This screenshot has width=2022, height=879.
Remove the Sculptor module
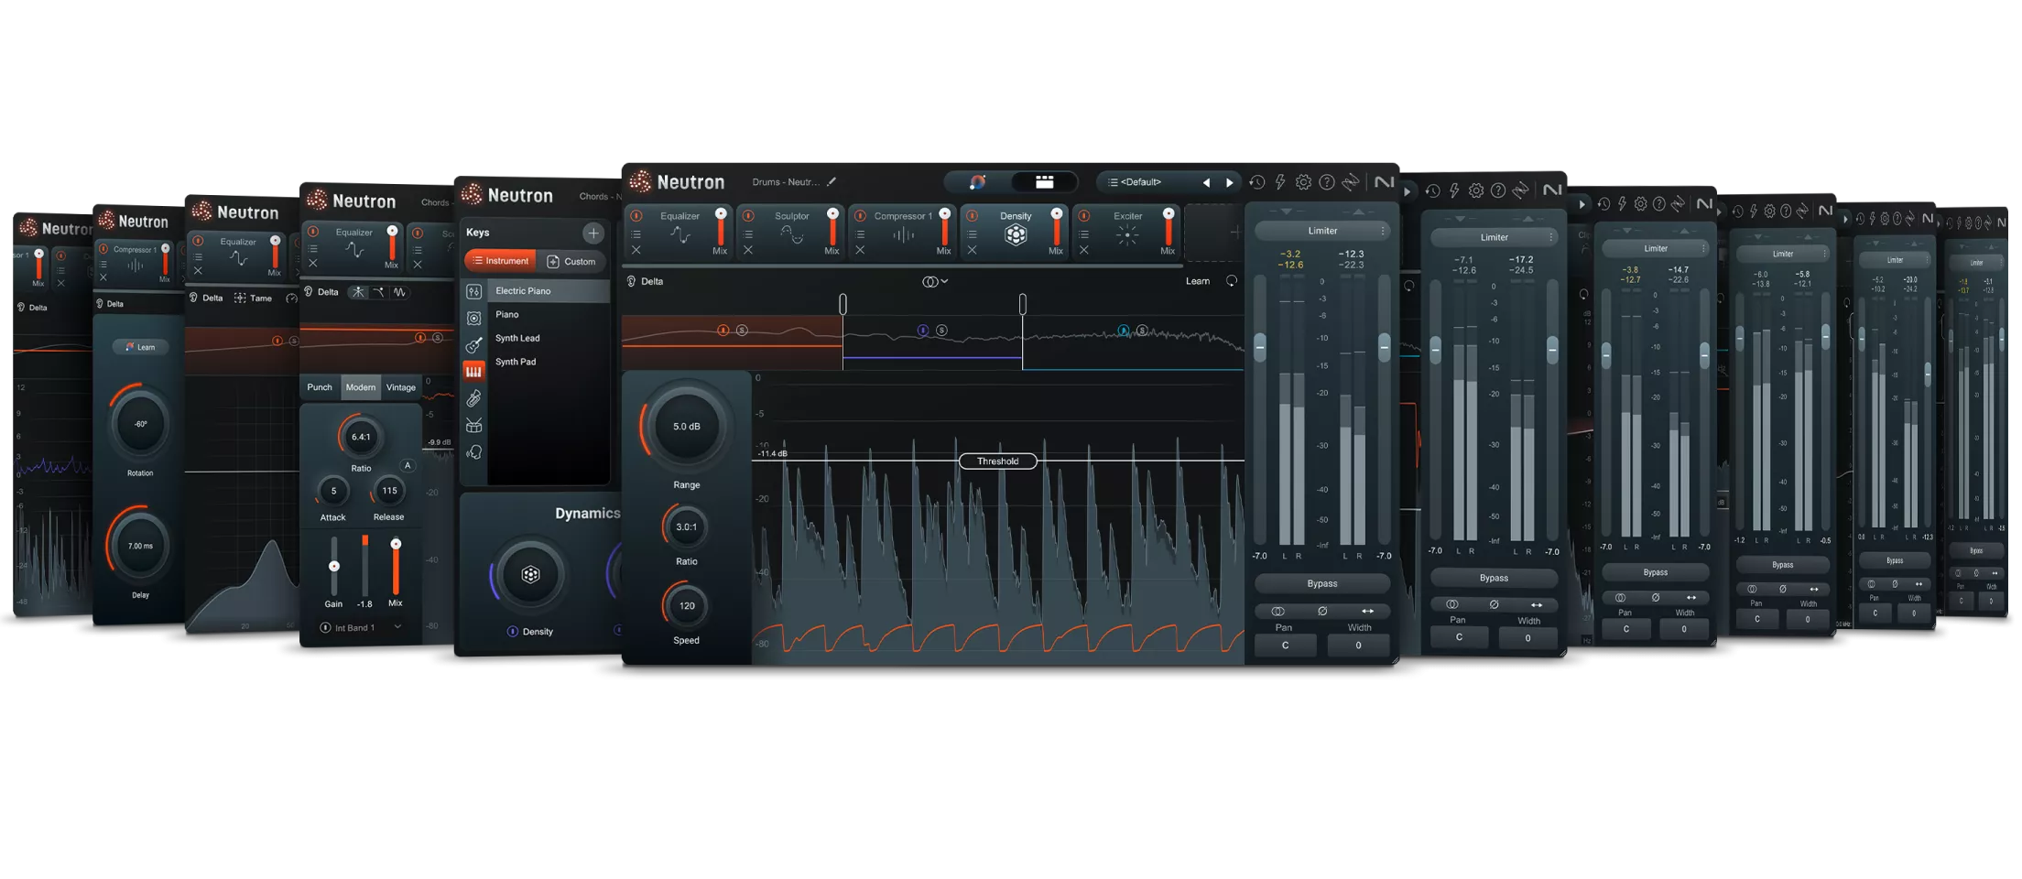pyautogui.click(x=748, y=250)
